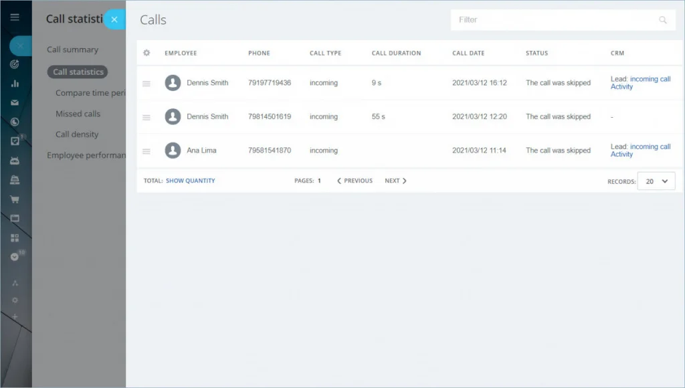
Task: Open the round down-chevron icon with badge in sidebar
Action: tap(15, 256)
